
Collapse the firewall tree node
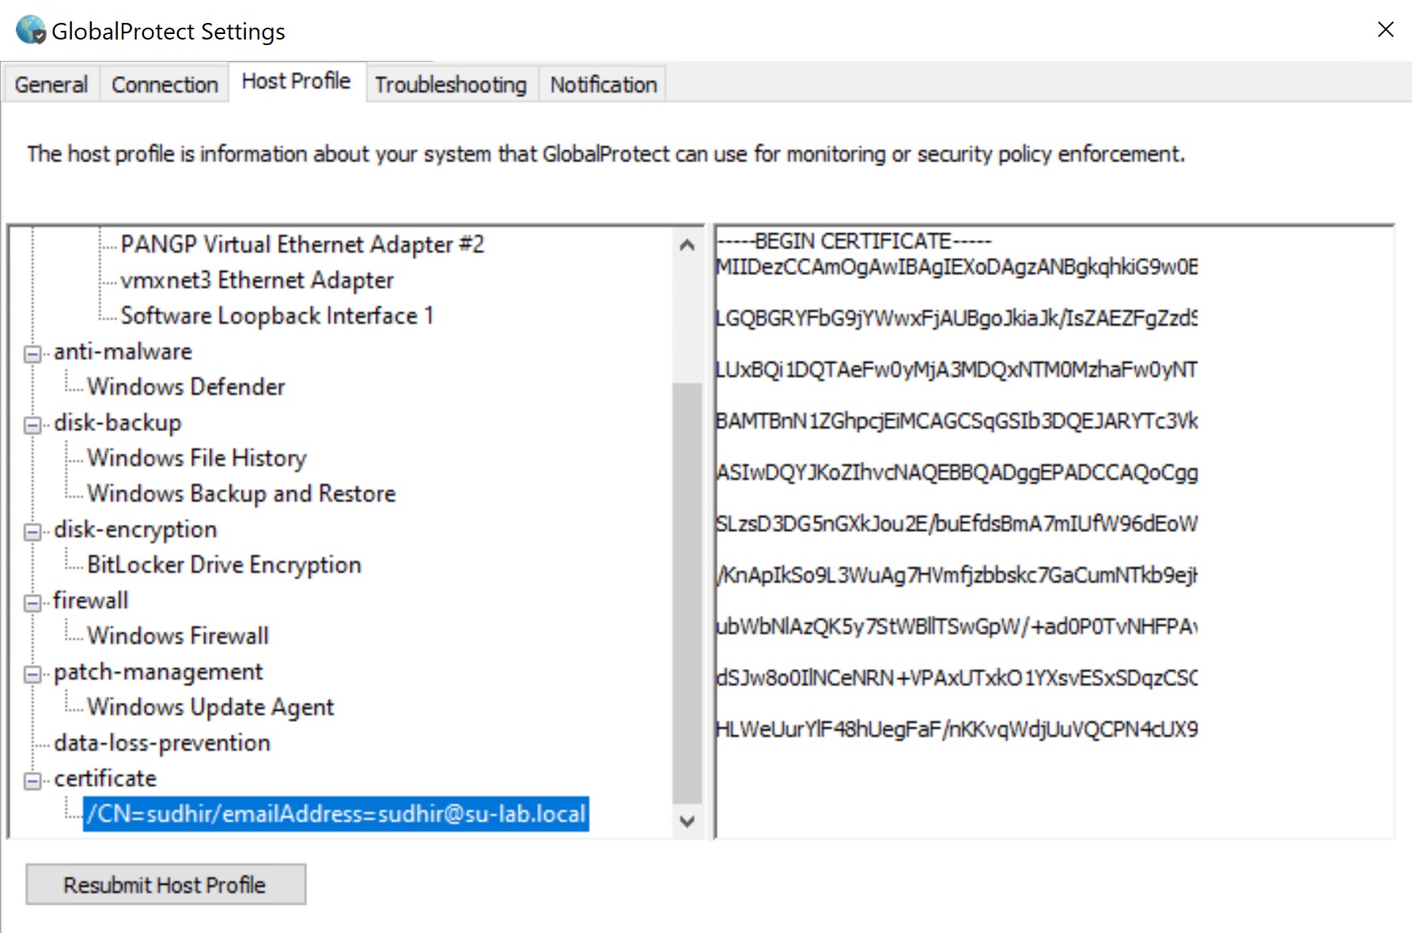32,602
